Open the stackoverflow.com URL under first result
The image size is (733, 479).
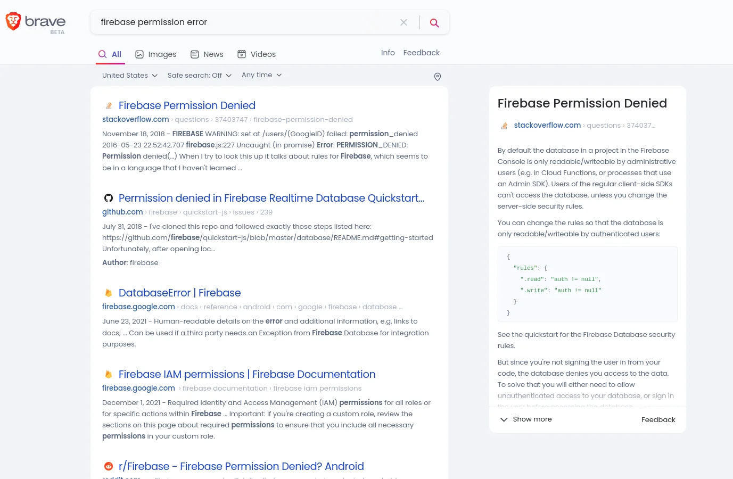click(x=136, y=120)
